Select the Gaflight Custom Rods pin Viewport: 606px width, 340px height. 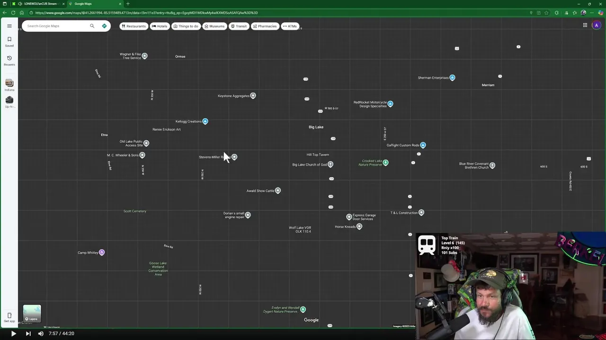[423, 145]
